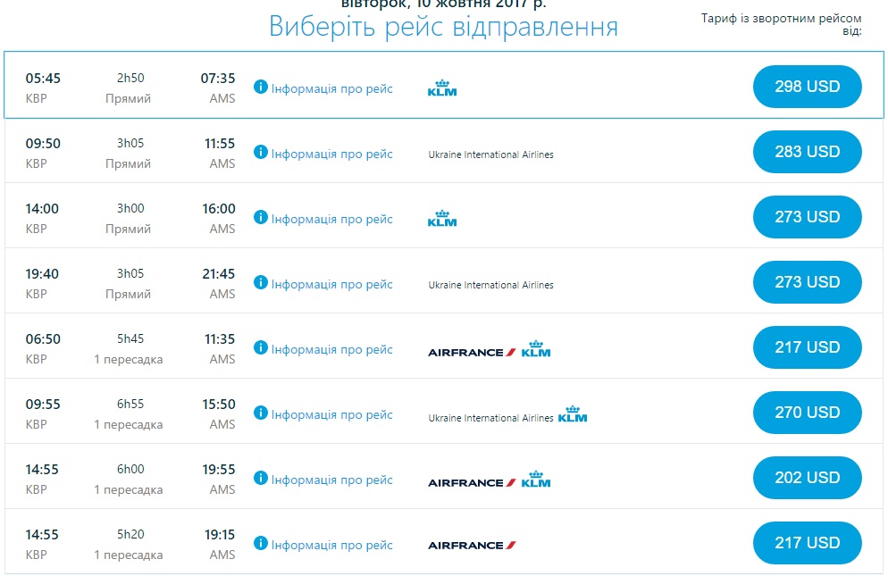This screenshot has width=888, height=576.
Task: Click the info icon for the 19:40 flight
Action: pyautogui.click(x=261, y=283)
